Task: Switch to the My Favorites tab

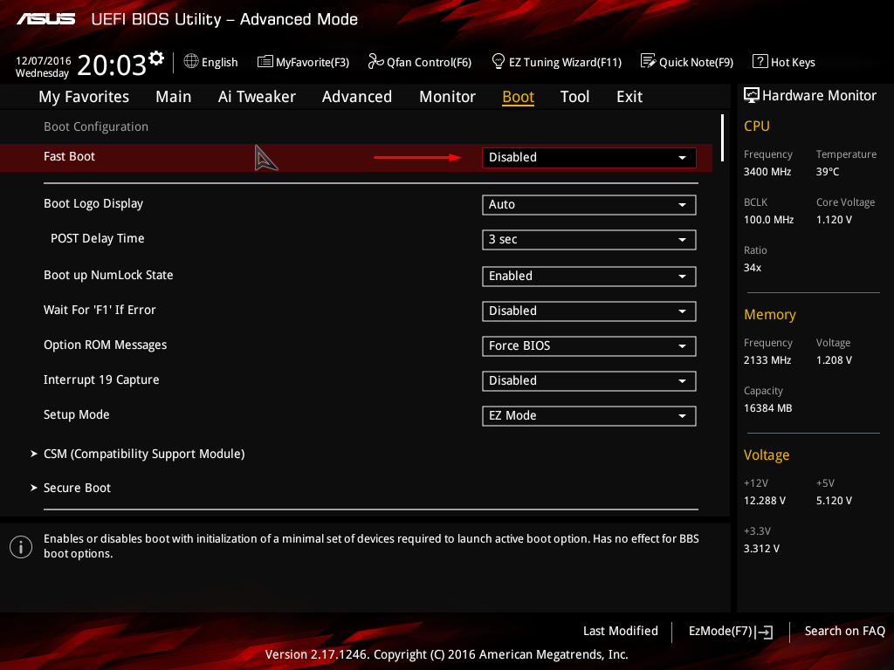Action: coord(84,97)
